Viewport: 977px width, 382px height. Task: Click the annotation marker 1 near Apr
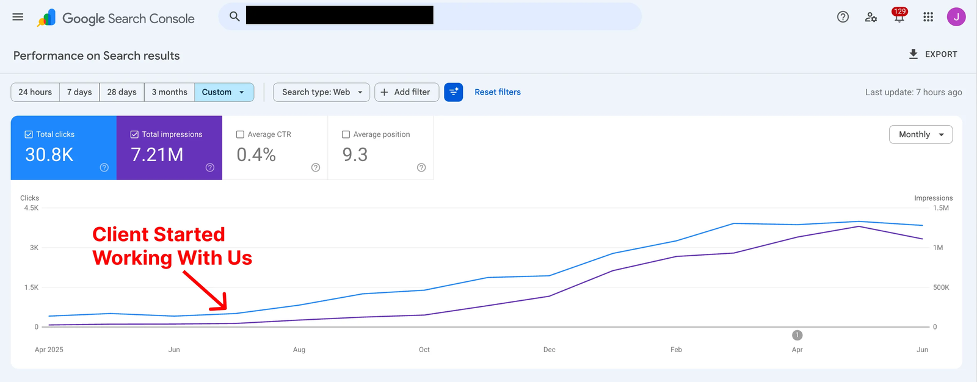[797, 335]
